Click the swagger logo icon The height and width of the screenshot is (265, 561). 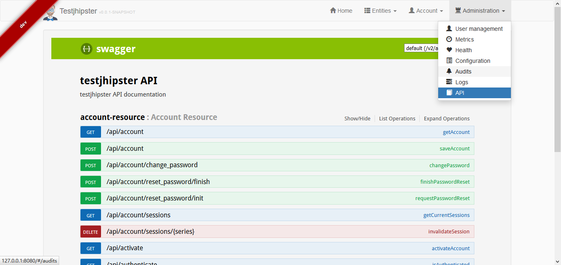[x=87, y=49]
